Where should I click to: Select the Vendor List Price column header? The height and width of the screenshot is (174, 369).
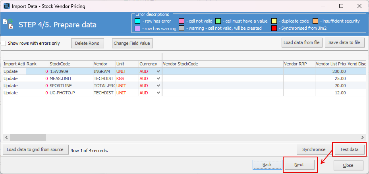330,64
